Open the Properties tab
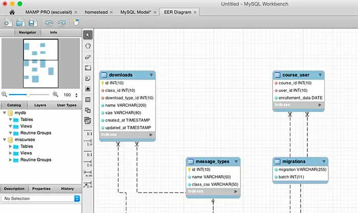 click(x=41, y=188)
